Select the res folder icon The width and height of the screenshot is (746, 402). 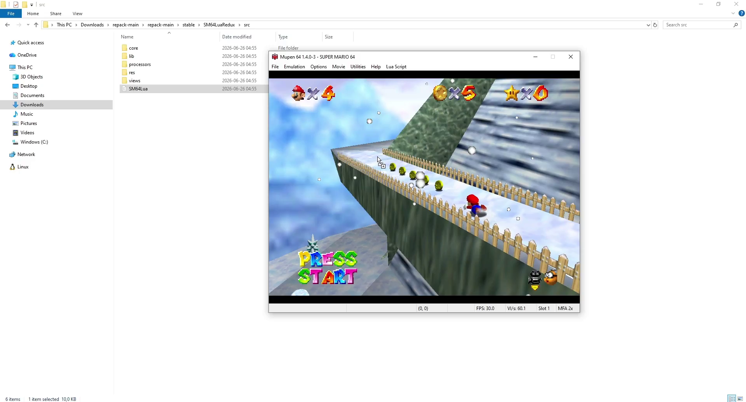(124, 73)
